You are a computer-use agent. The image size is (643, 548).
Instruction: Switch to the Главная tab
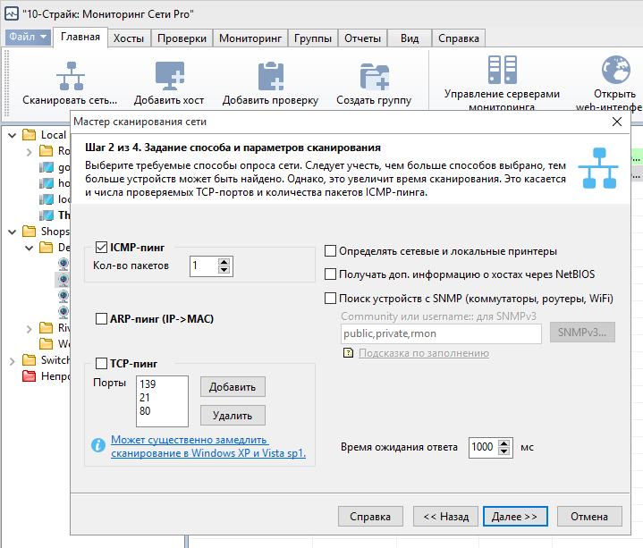pos(80,38)
